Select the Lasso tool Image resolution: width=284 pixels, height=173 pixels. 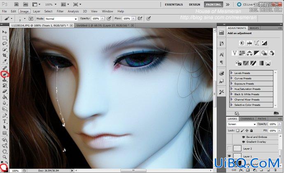coord(5,43)
